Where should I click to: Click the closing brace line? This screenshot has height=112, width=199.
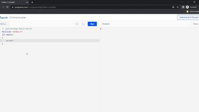pos(2,44)
